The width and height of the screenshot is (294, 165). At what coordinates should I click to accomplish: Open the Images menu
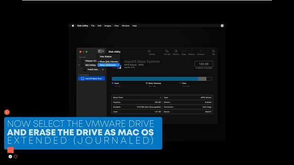pyautogui.click(x=107, y=26)
